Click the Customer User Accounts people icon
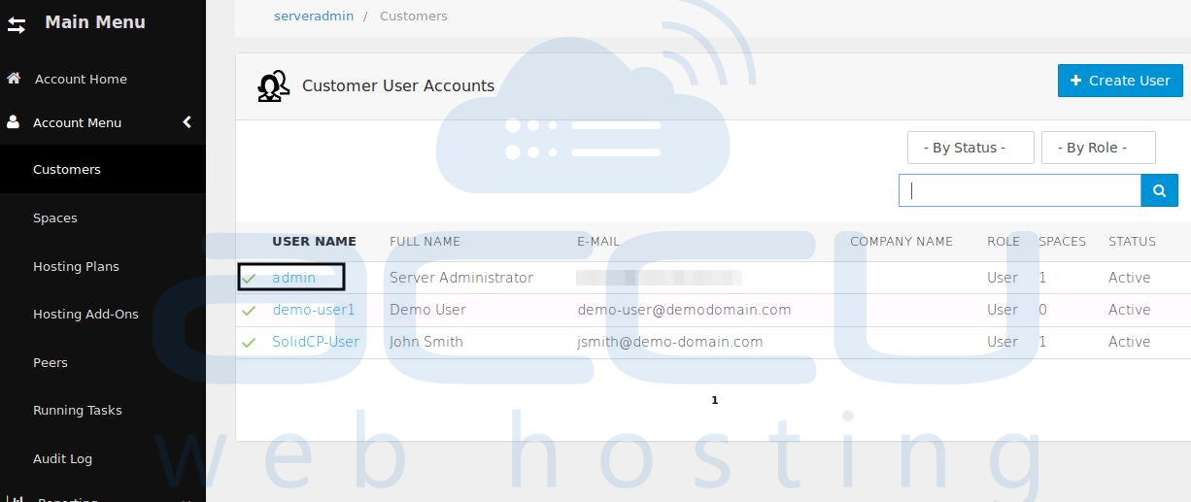This screenshot has height=502, width=1191. click(x=273, y=86)
